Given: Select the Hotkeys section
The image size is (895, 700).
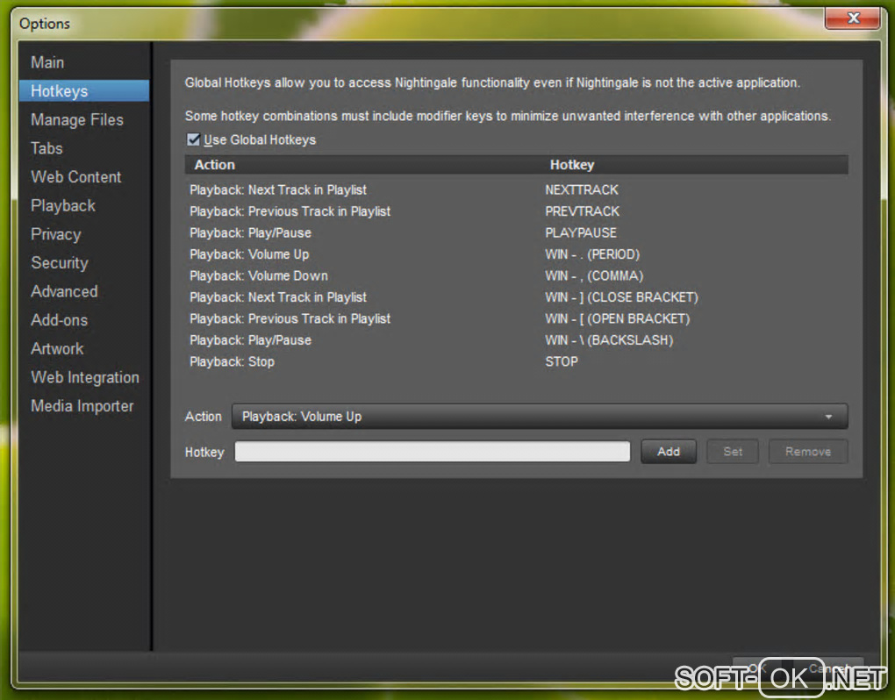Looking at the screenshot, I should point(84,90).
